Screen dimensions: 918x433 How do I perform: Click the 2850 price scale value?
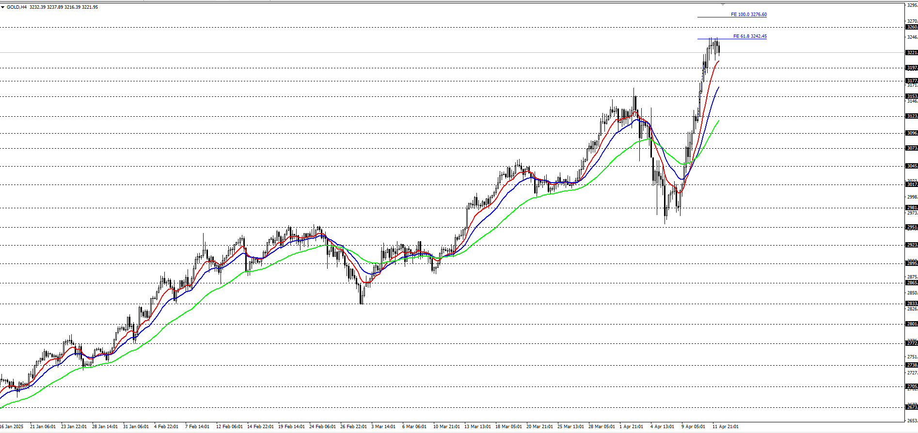[x=912, y=293]
